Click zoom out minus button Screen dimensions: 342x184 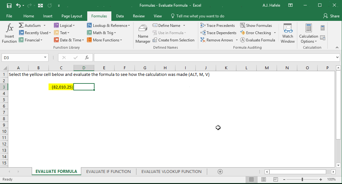click(x=284, y=180)
